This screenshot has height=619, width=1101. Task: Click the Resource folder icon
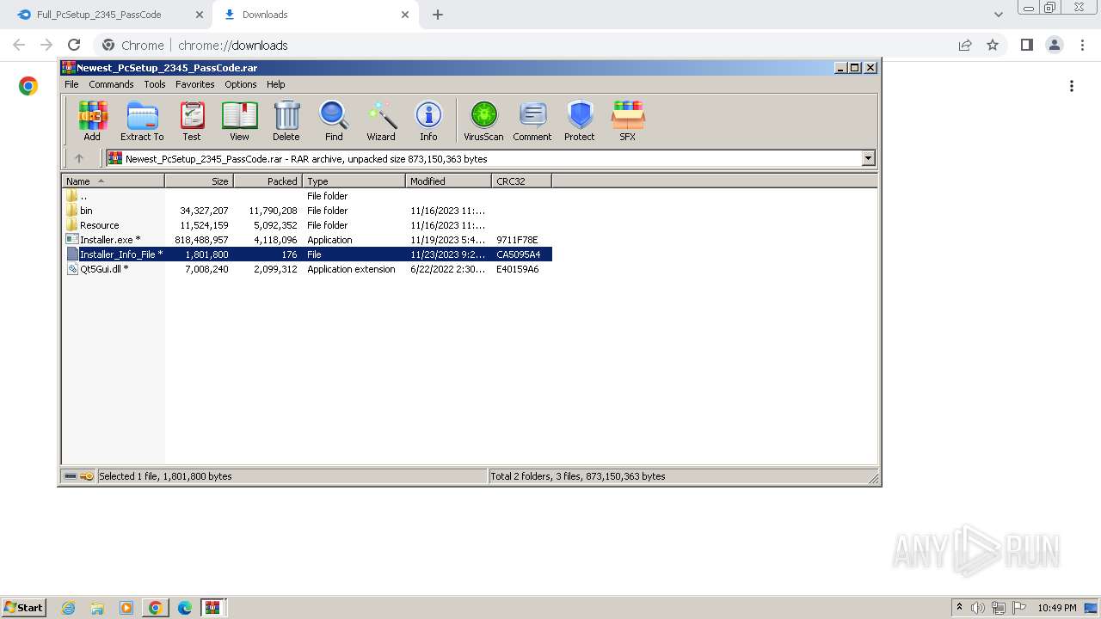point(72,225)
